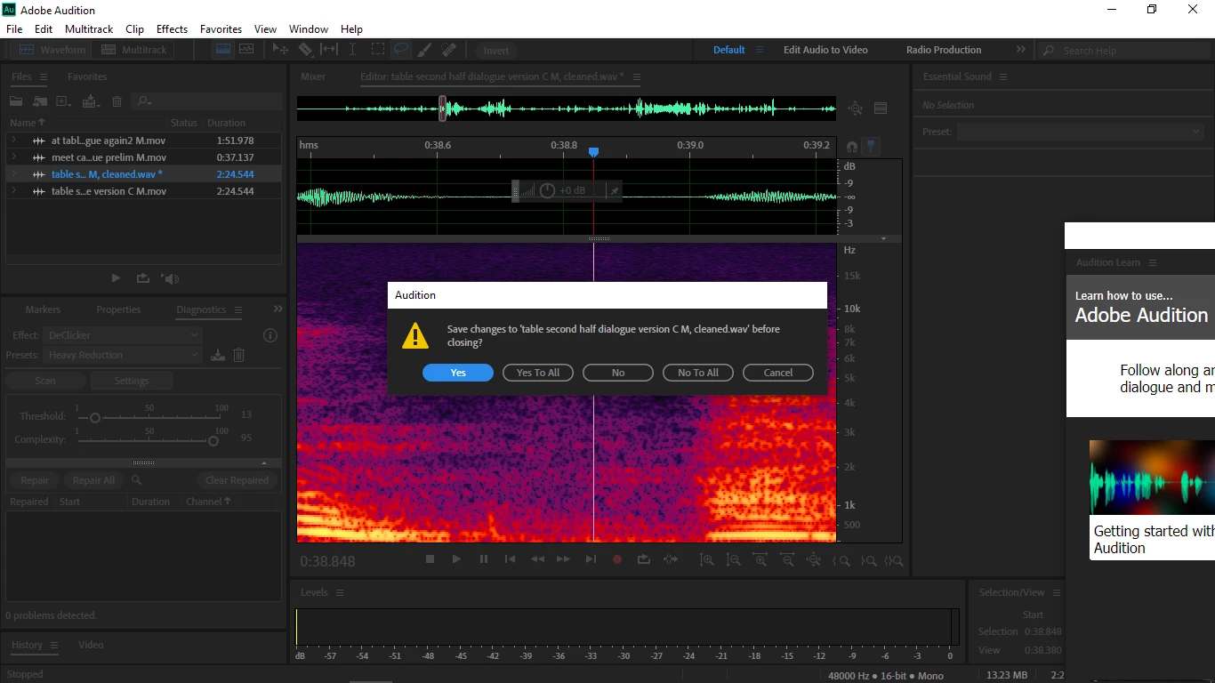The image size is (1215, 683).
Task: Open the Favorites menu in menu bar
Action: point(221,29)
